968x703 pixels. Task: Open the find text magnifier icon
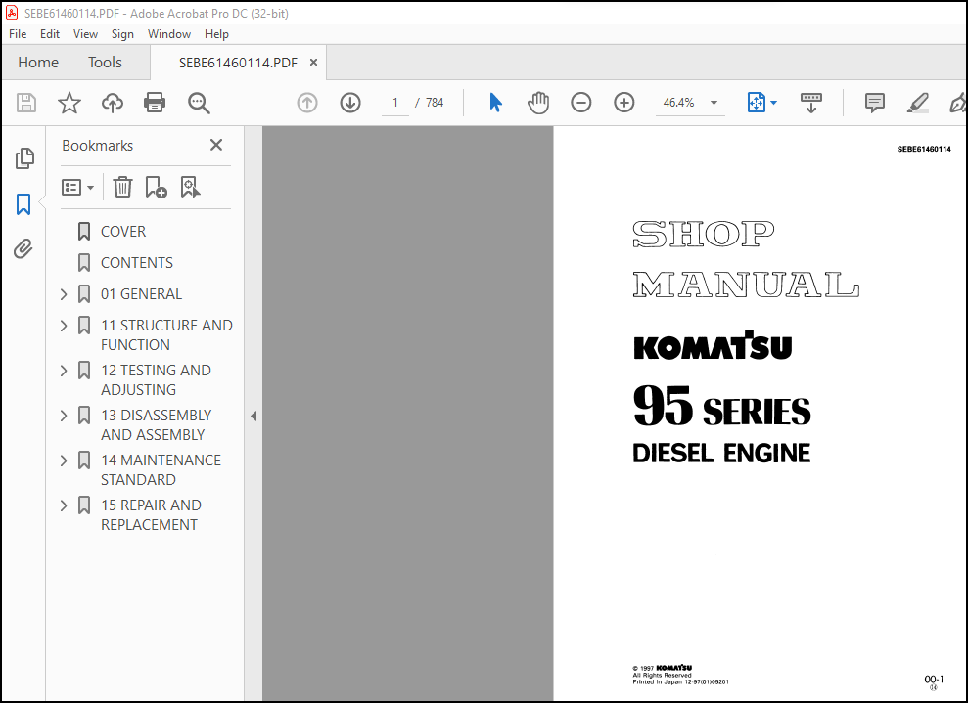click(199, 103)
